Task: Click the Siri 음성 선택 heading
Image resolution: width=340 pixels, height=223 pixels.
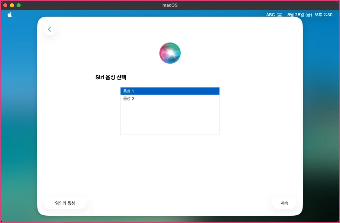Action: pos(111,77)
